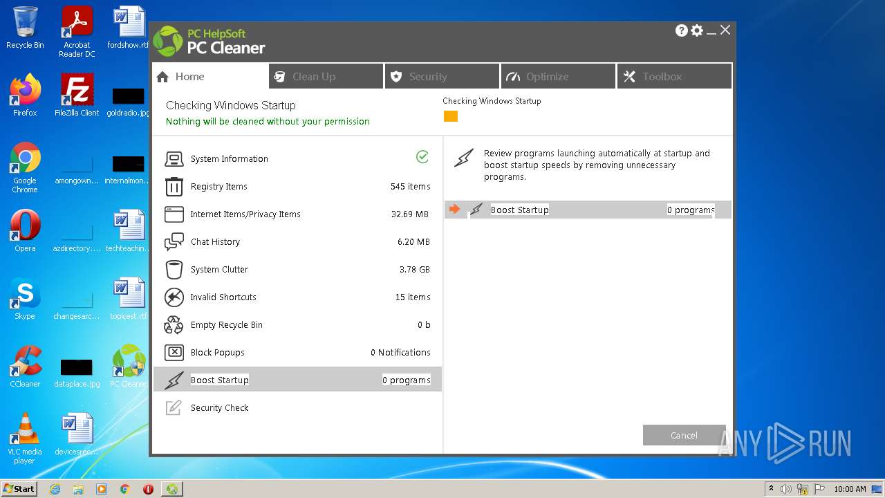Select the fordshow.rtf document on desktop
Viewport: 885px width, 498px height.
tap(129, 28)
